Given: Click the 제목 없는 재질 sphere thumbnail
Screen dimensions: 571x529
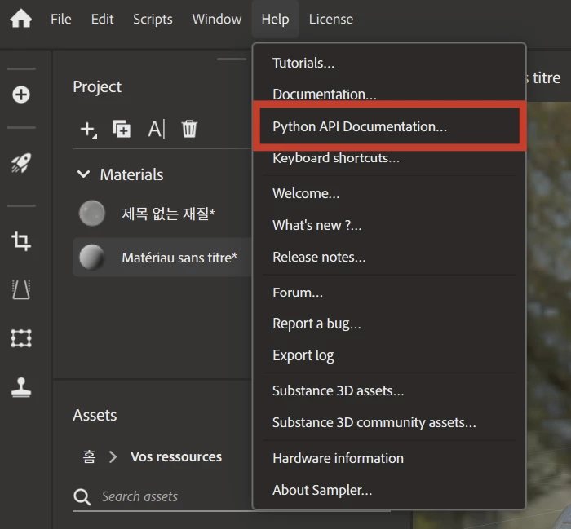Looking at the screenshot, I should tap(92, 214).
